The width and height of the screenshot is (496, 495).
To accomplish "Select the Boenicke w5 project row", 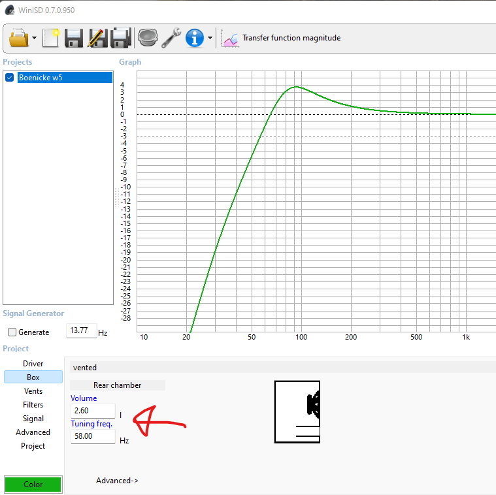I will (65, 78).
